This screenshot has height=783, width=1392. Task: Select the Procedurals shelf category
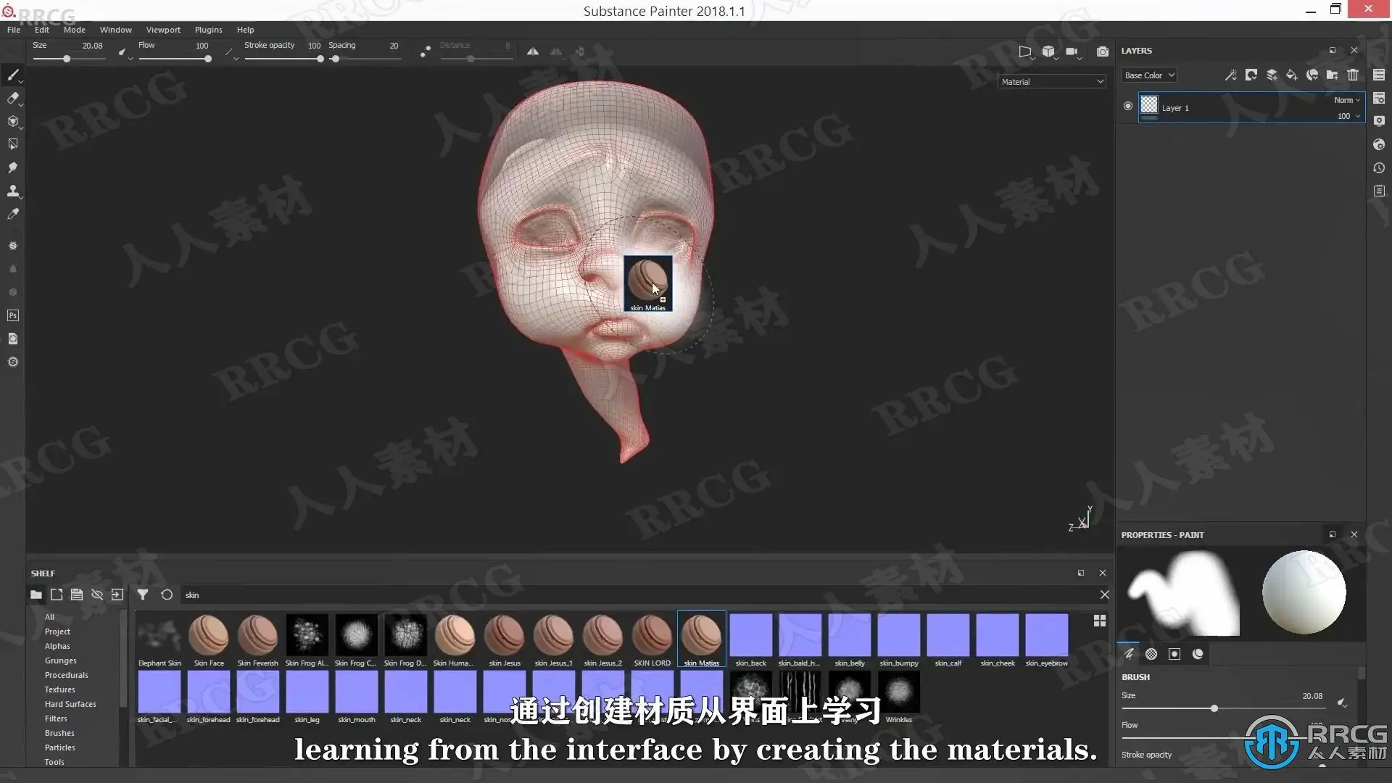pos(66,675)
